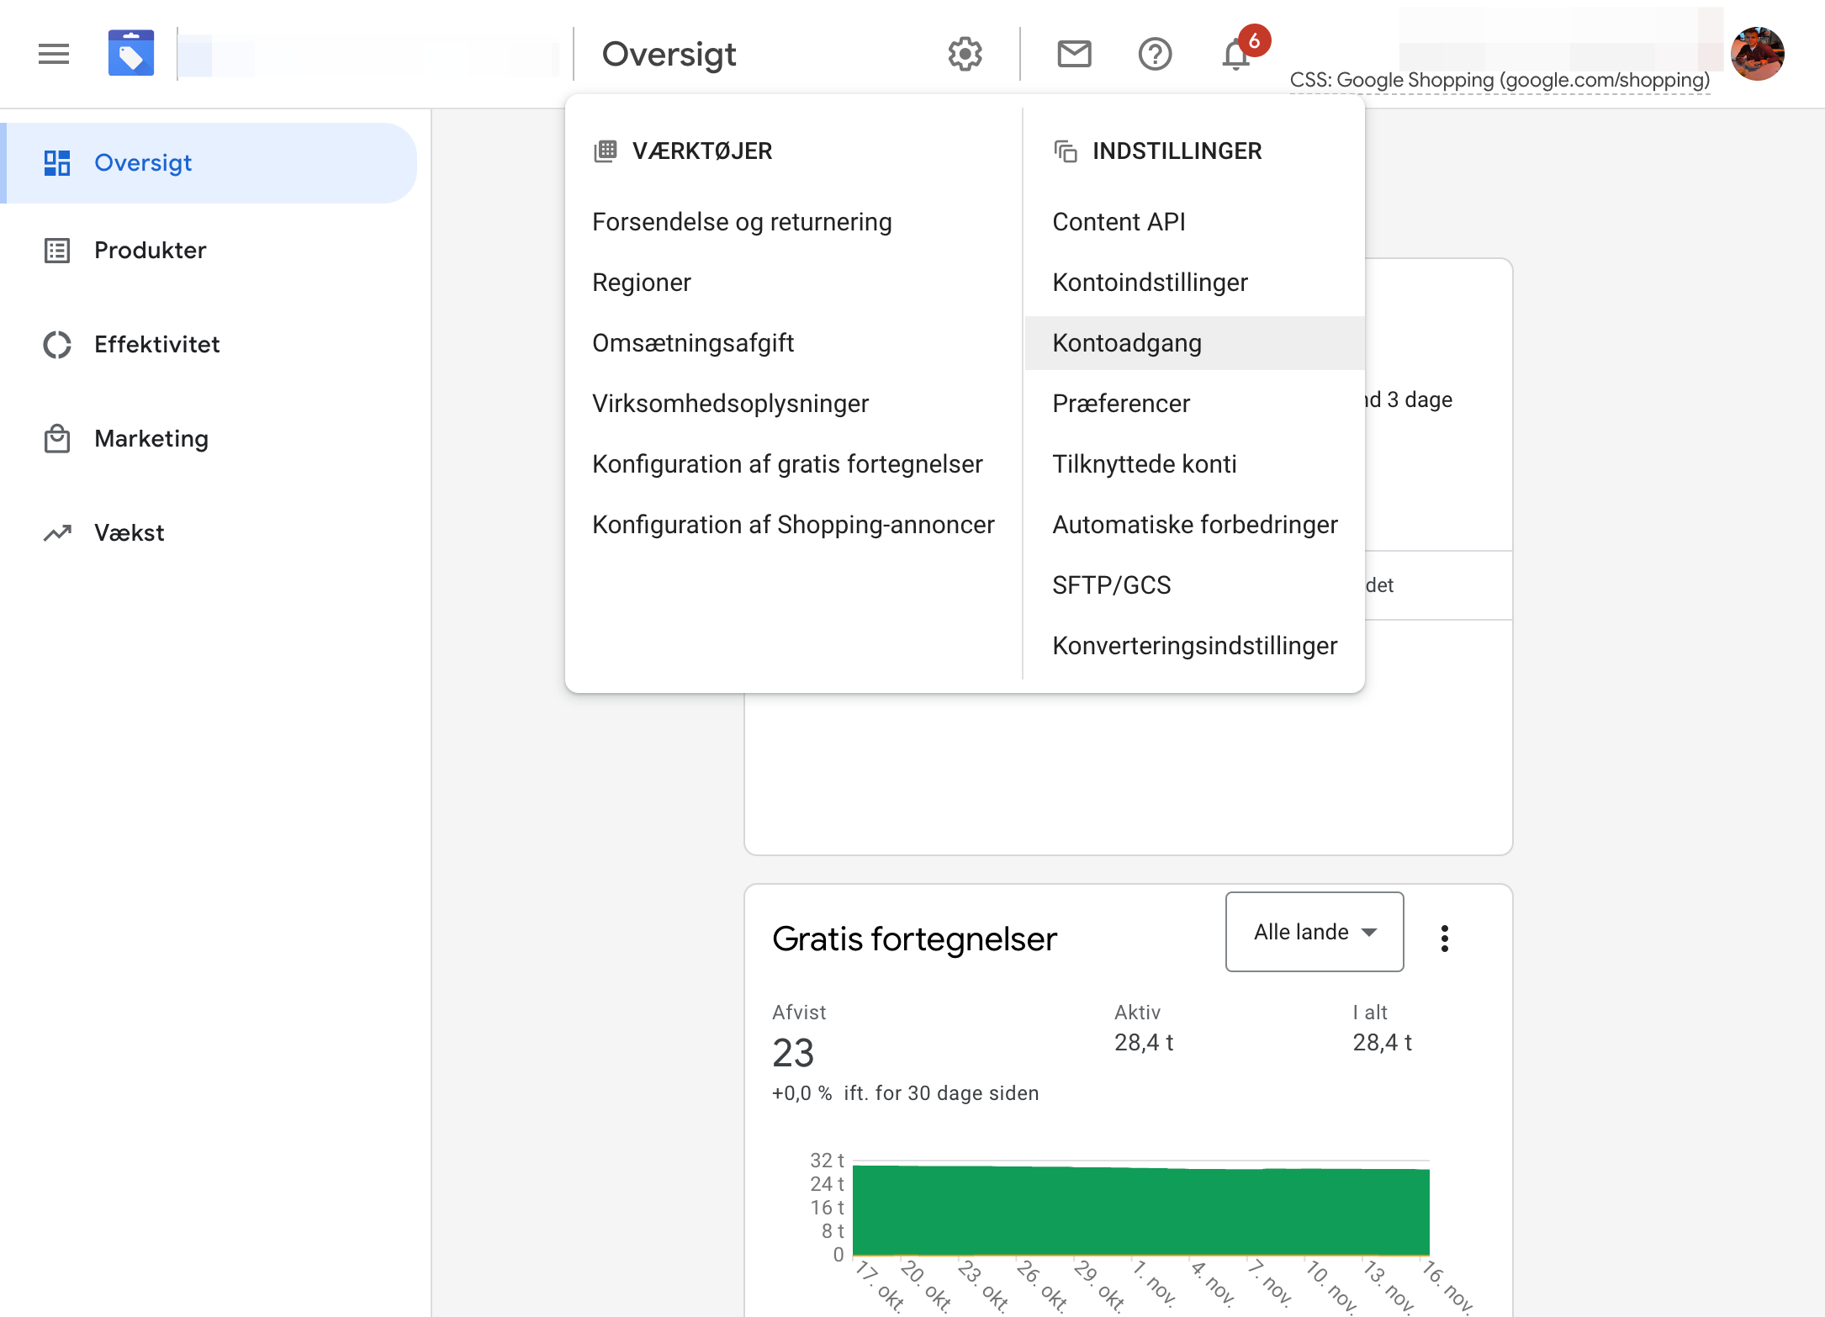Click the Produkter list icon
1825x1317 pixels.
pos(57,251)
